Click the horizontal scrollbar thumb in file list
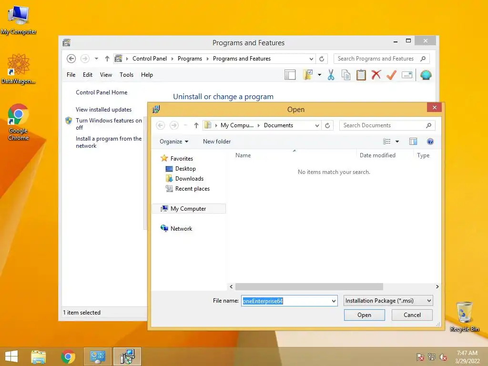Screen dimensions: 488x366 309,286
